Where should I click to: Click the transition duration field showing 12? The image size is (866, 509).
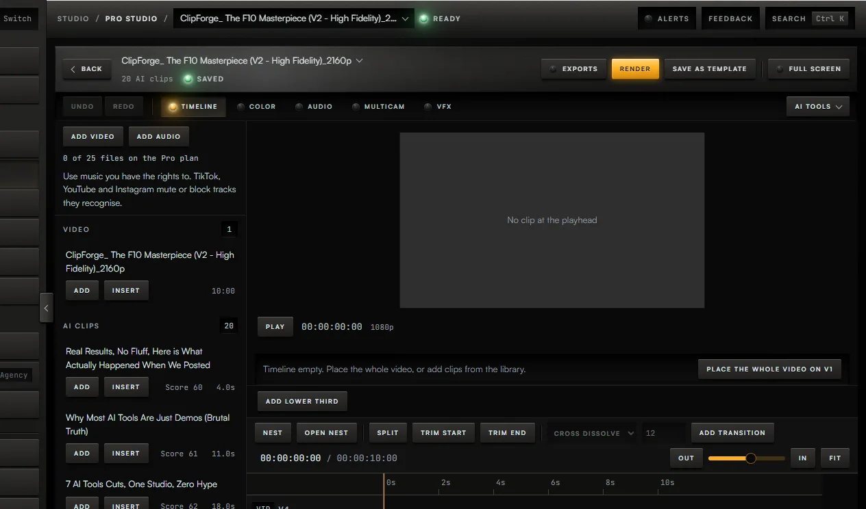663,433
